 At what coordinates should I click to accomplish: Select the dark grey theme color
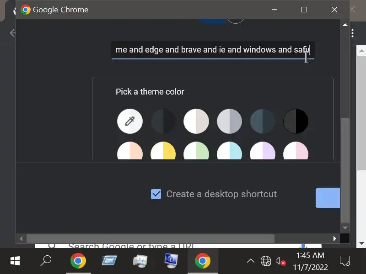163,121
